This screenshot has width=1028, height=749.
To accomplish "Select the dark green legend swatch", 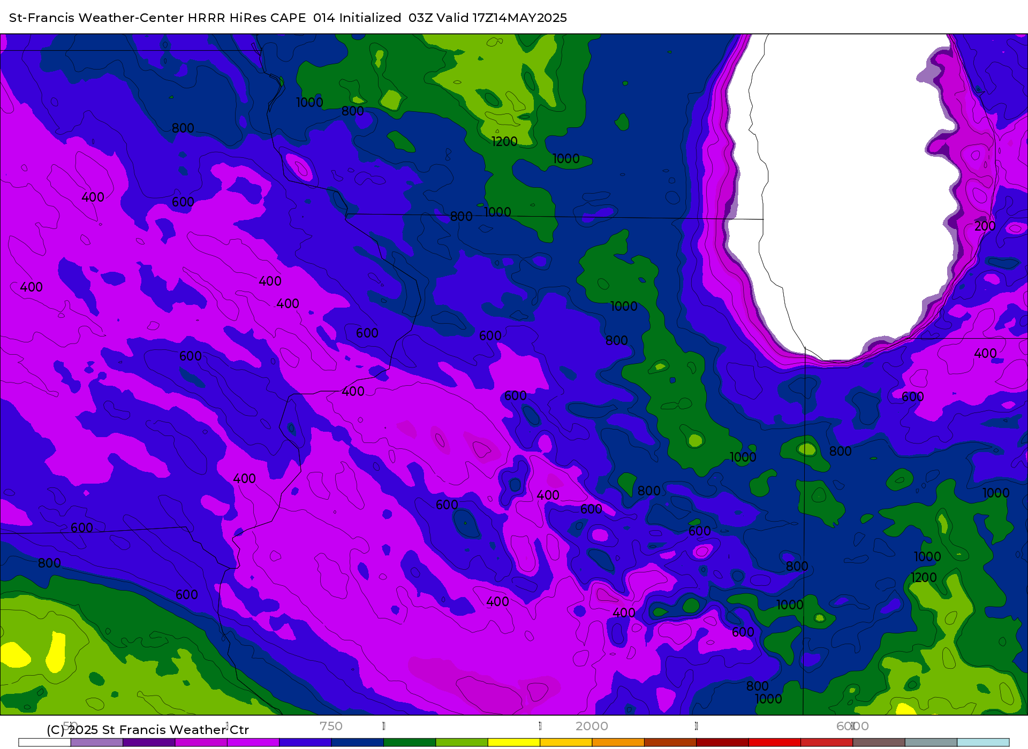I will [x=410, y=743].
